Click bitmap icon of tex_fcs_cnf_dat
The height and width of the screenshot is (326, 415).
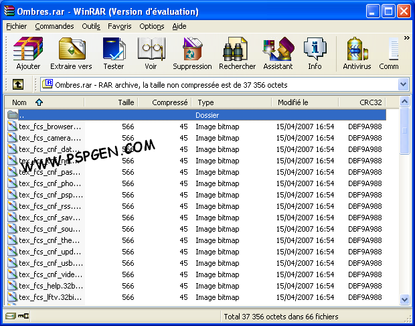tap(12, 149)
